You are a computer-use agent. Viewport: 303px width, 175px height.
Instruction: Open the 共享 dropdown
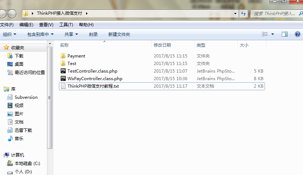(x=71, y=34)
